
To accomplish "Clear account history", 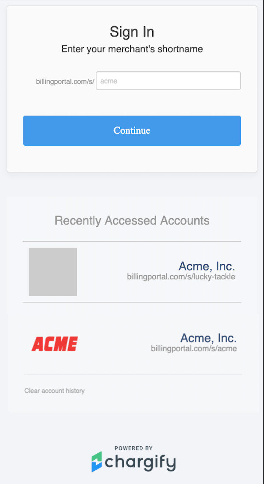I will coord(55,391).
